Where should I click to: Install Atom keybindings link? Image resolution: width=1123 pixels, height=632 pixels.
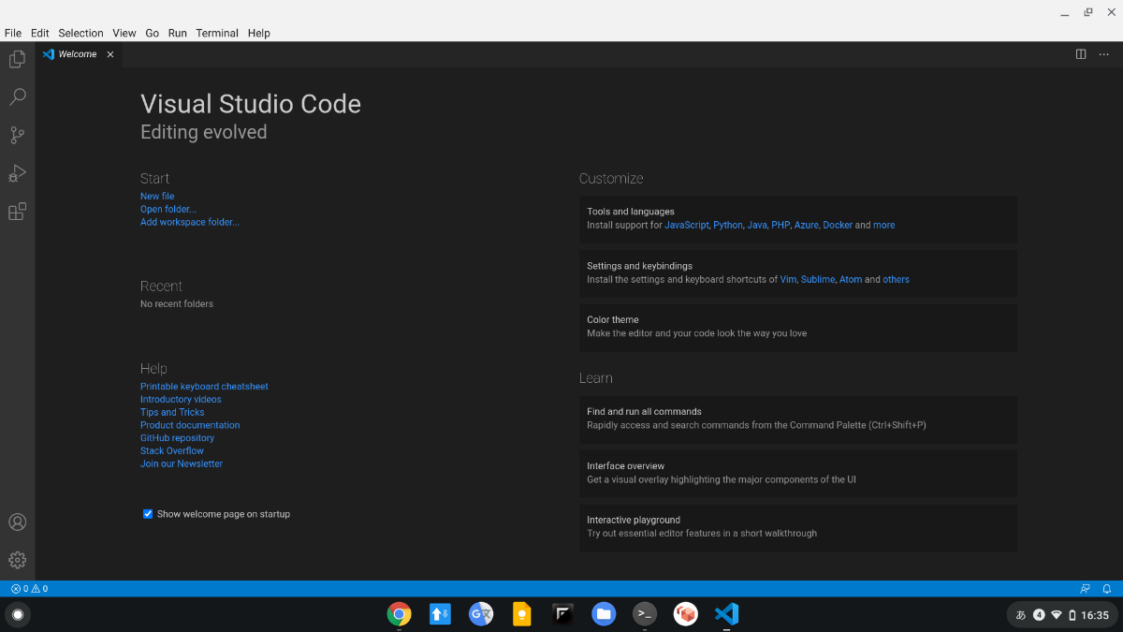851,280
